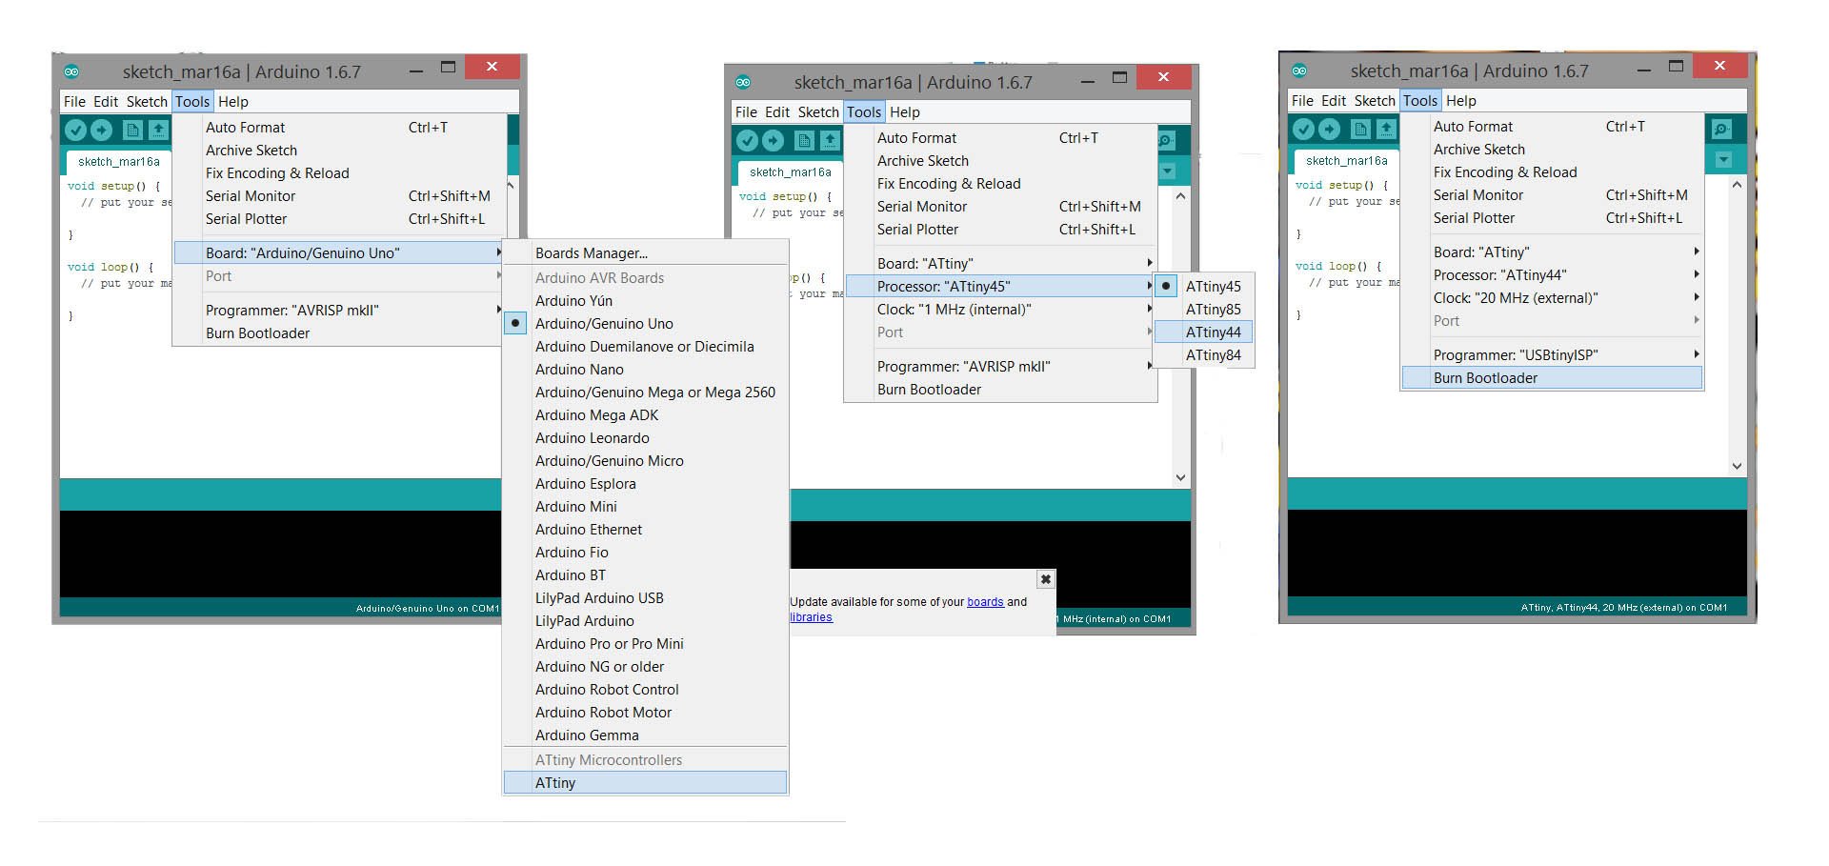Image resolution: width=1829 pixels, height=866 pixels.
Task: Click Open sketch icon in left window
Action: pyautogui.click(x=158, y=130)
